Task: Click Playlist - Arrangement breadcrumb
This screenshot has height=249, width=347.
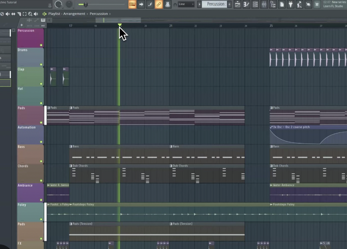Action: pyautogui.click(x=67, y=14)
